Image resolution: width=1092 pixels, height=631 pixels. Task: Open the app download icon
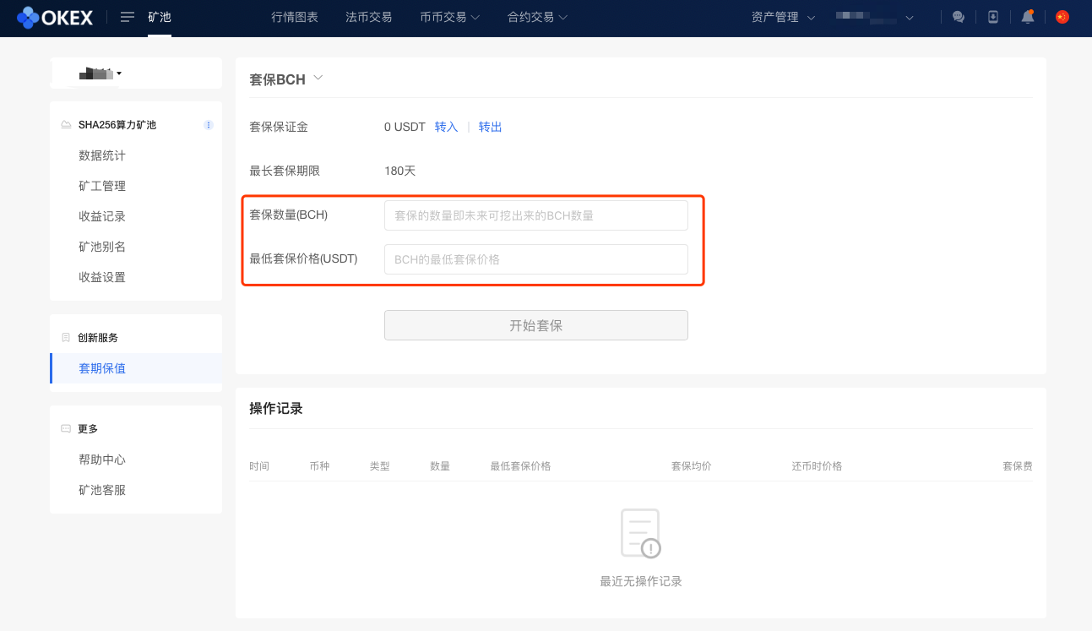[993, 17]
